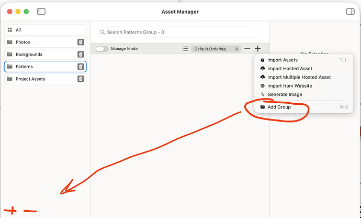The height and width of the screenshot is (218, 361).
Task: Choose Import from Website option
Action: point(289,86)
